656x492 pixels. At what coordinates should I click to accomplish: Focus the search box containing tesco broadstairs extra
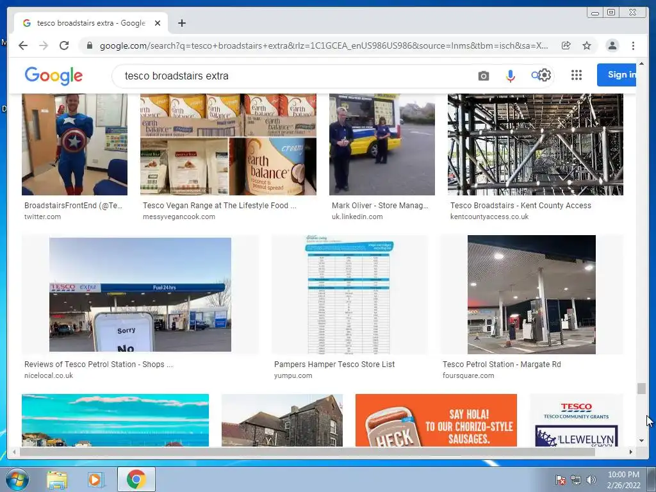pos(293,76)
